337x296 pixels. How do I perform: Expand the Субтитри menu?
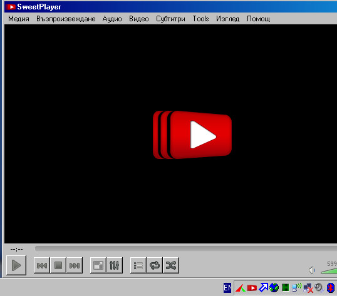pyautogui.click(x=170, y=19)
